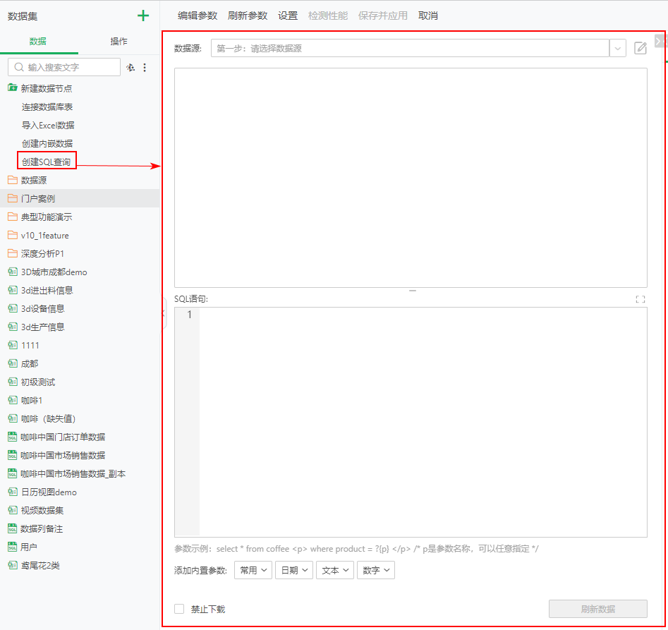Open the SQL editor fullscreen icon

640,299
